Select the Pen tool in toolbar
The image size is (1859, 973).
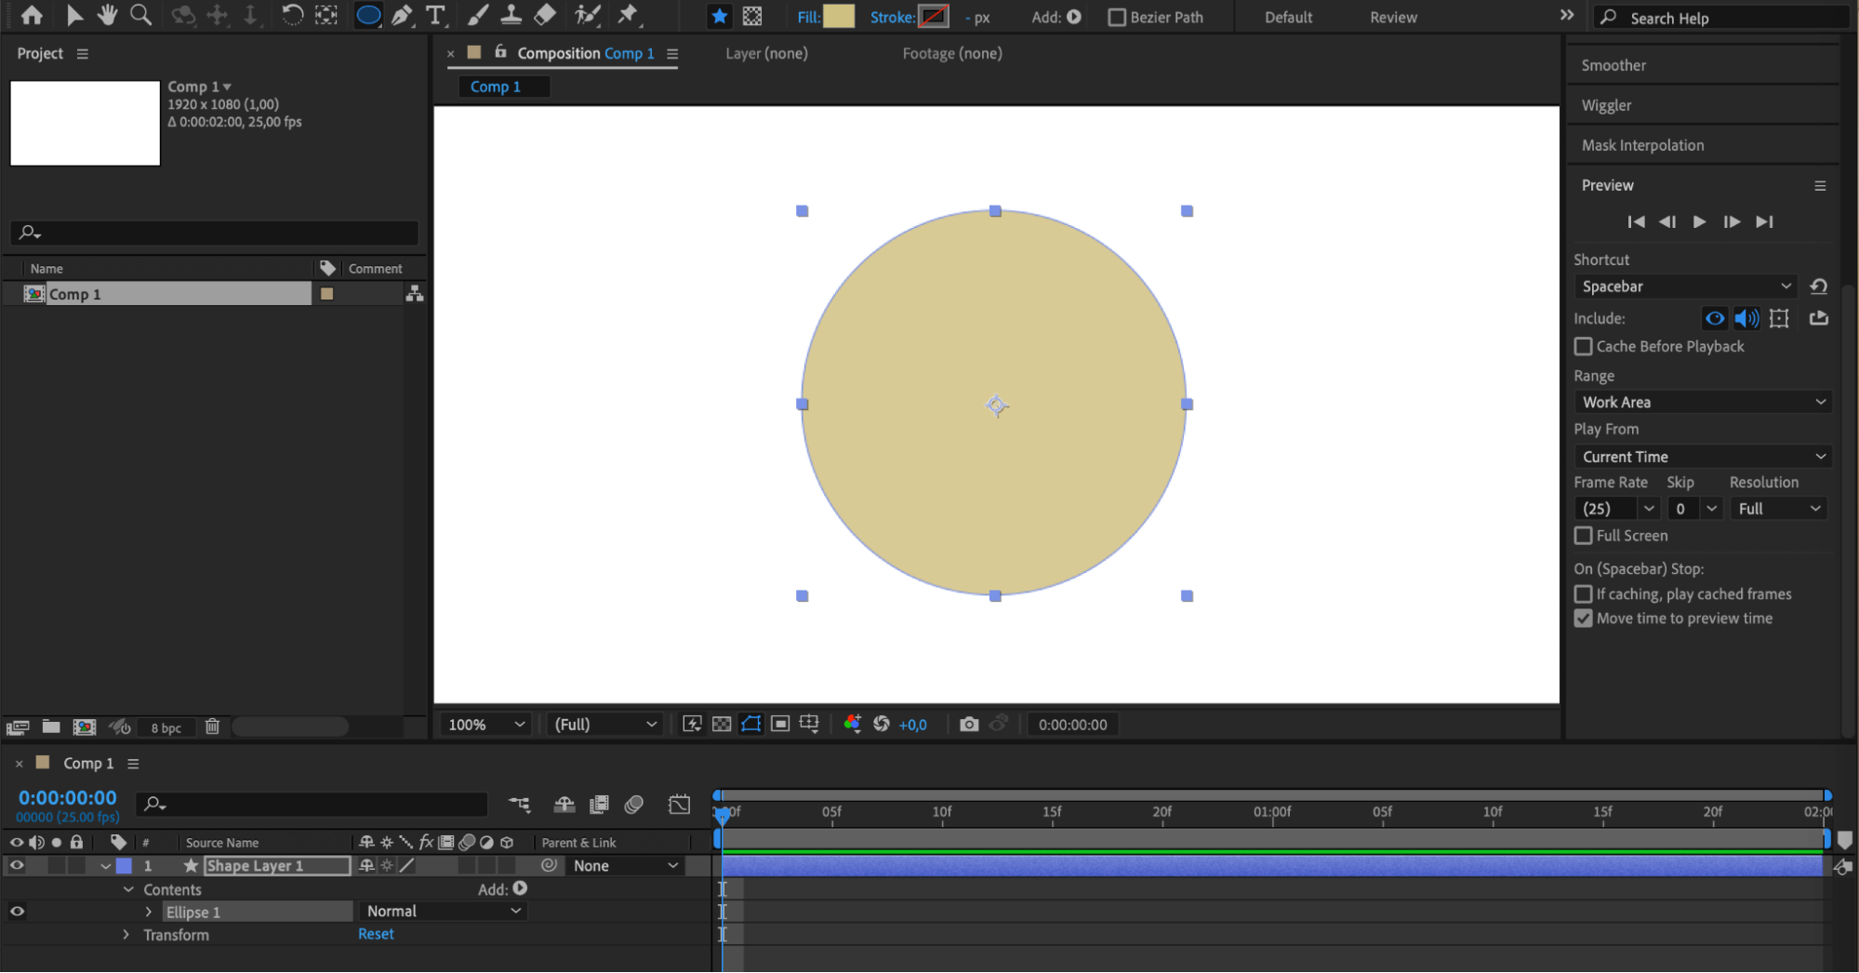[402, 16]
